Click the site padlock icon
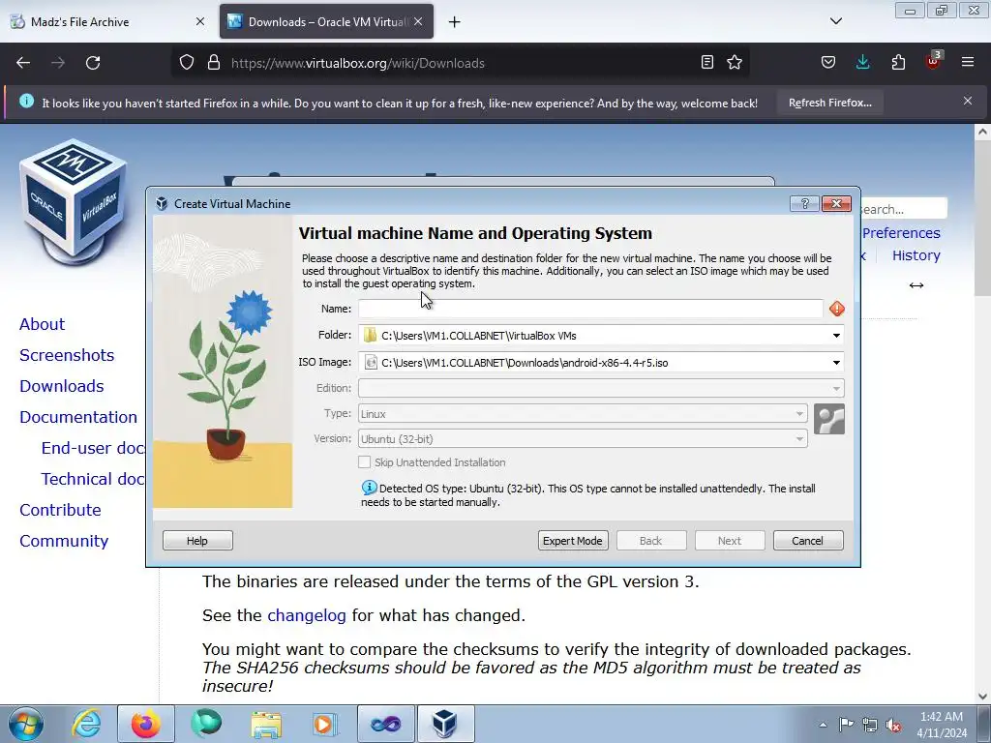991x743 pixels. (214, 63)
